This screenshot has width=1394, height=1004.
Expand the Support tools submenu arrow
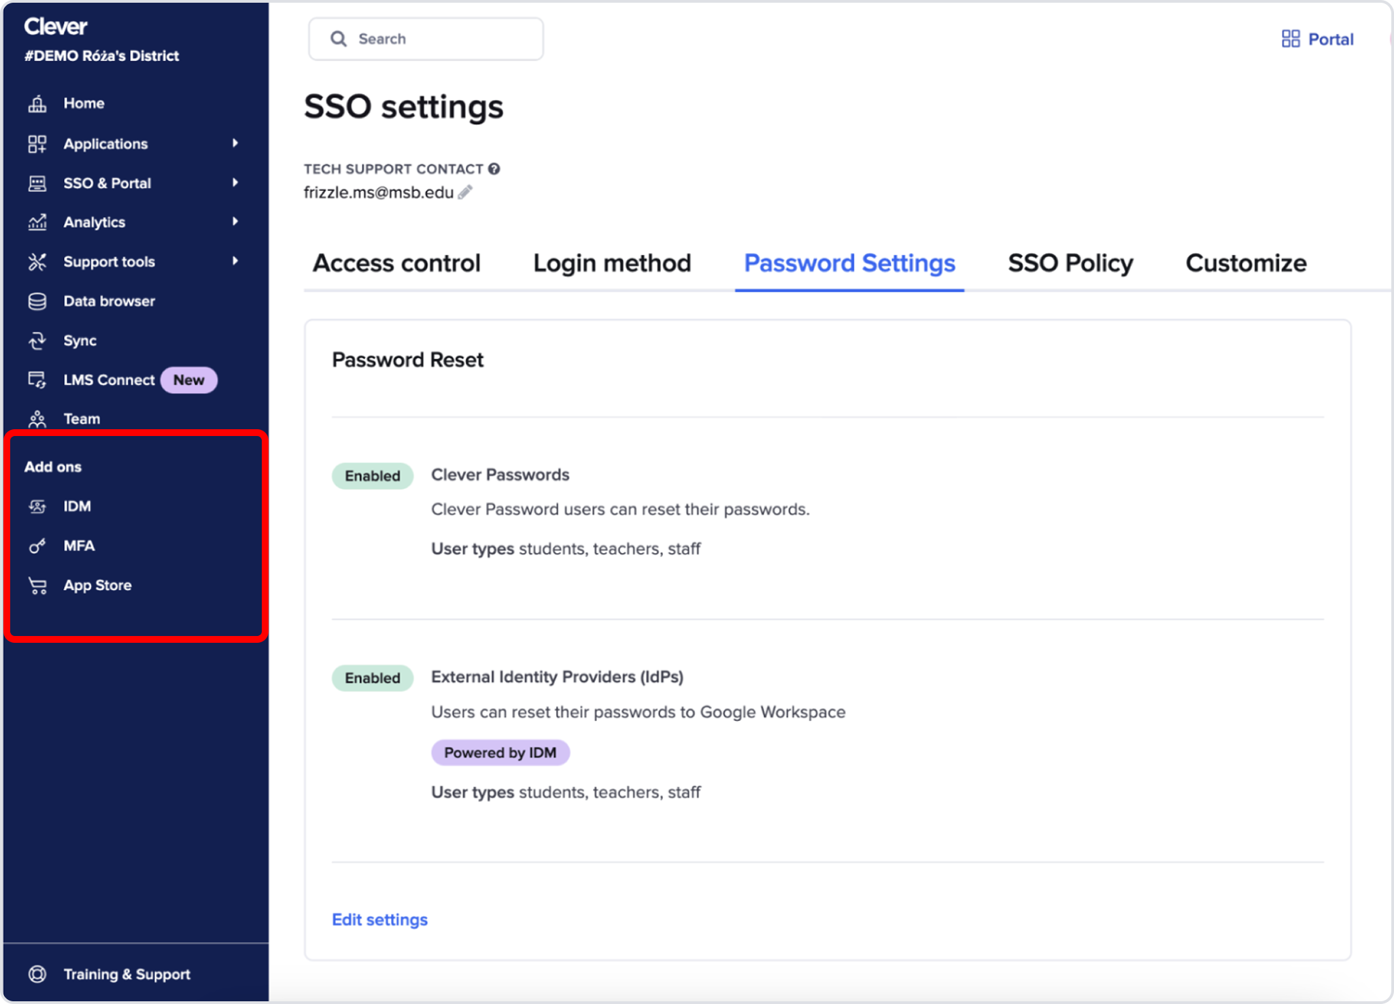point(235,261)
